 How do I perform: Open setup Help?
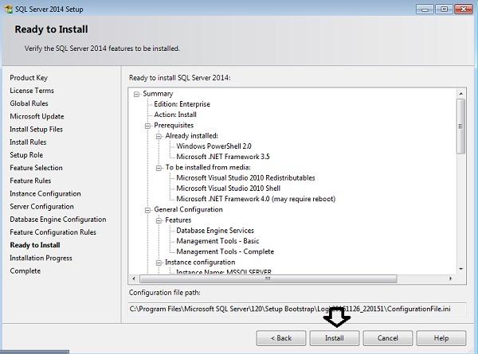point(441,337)
